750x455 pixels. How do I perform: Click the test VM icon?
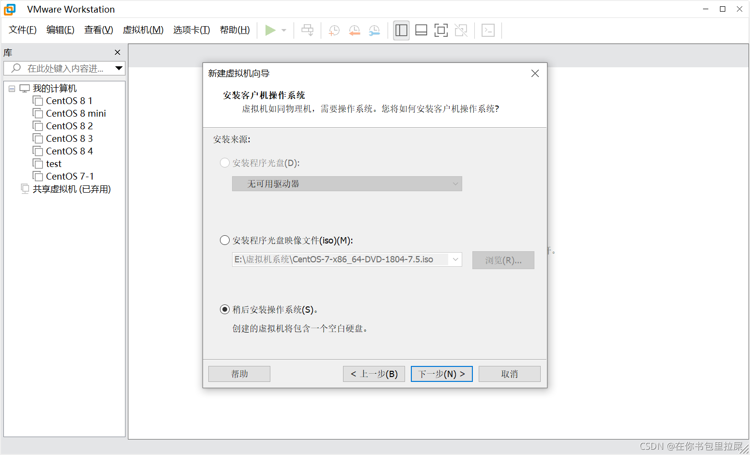(x=38, y=164)
